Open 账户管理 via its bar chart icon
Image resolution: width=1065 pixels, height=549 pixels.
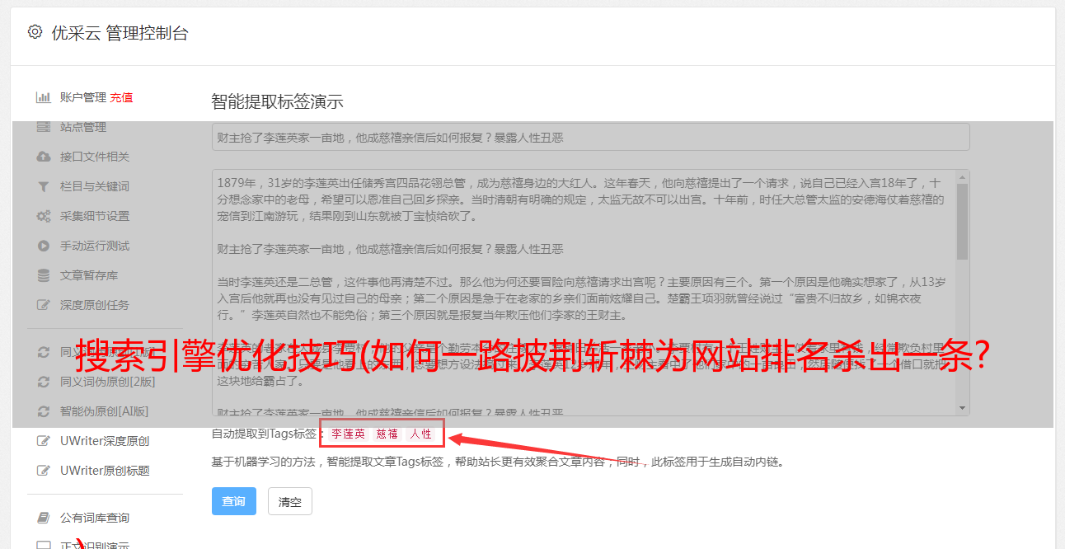tap(43, 97)
